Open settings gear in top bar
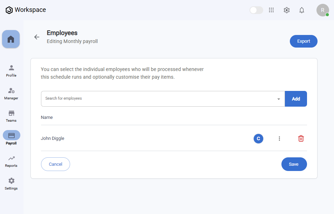 [286, 10]
